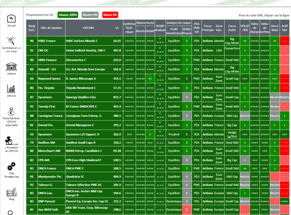The height and width of the screenshot is (215, 291).
Task: Open the Accueil home icon
Action: coord(11,19)
